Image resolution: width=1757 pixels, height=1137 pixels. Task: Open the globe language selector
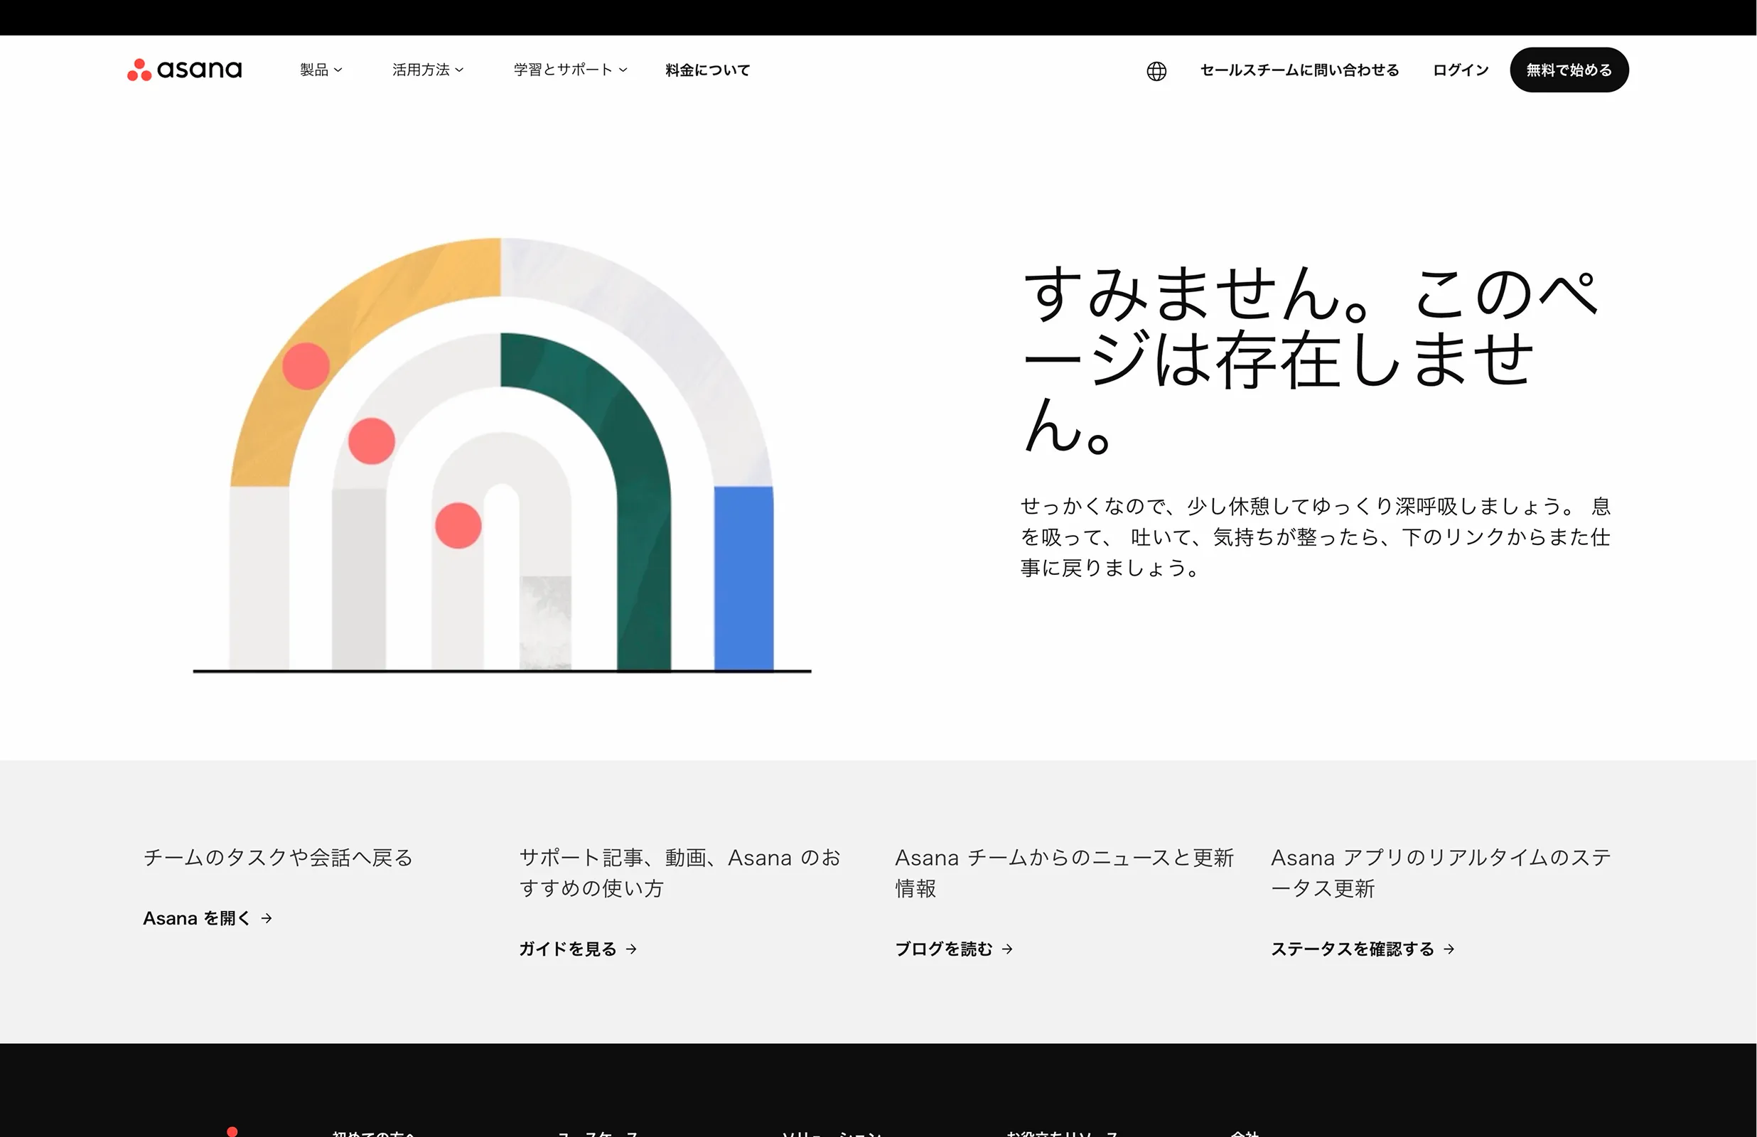pos(1156,71)
